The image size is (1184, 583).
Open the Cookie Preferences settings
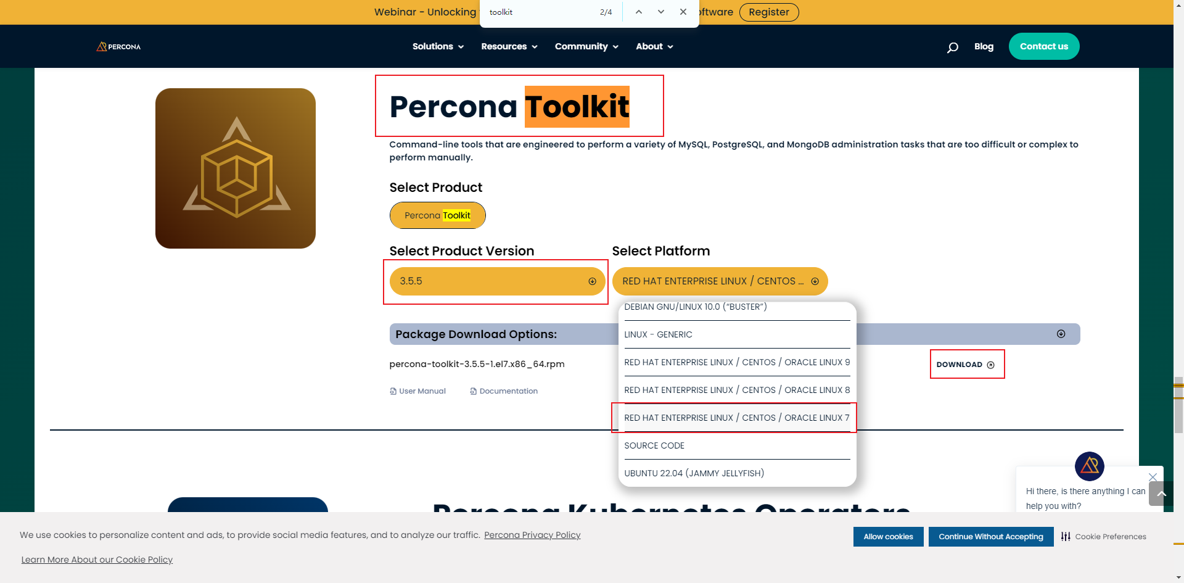1104,537
